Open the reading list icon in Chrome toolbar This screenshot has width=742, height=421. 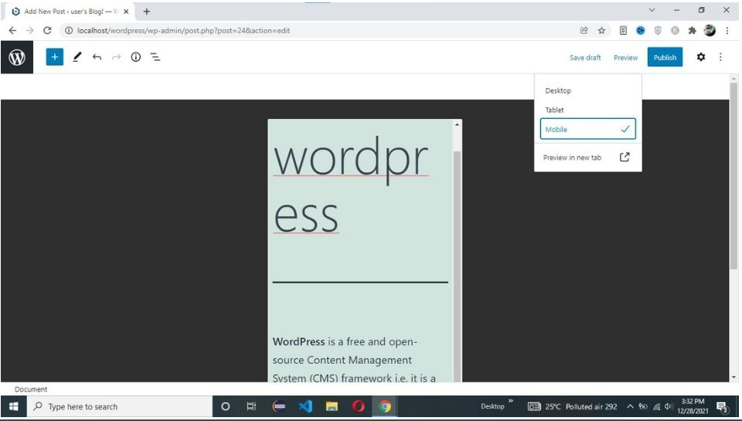(623, 30)
